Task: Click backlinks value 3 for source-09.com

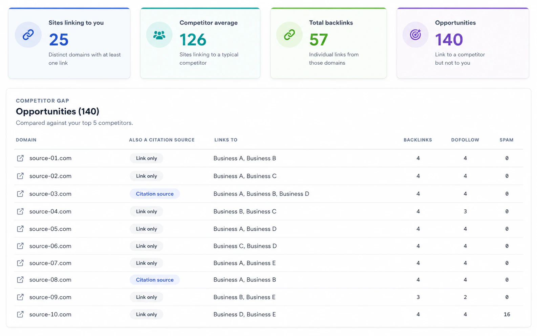Action: (418, 297)
